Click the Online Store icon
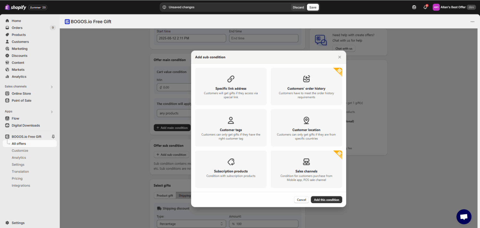The image size is (480, 228). pos(7,93)
